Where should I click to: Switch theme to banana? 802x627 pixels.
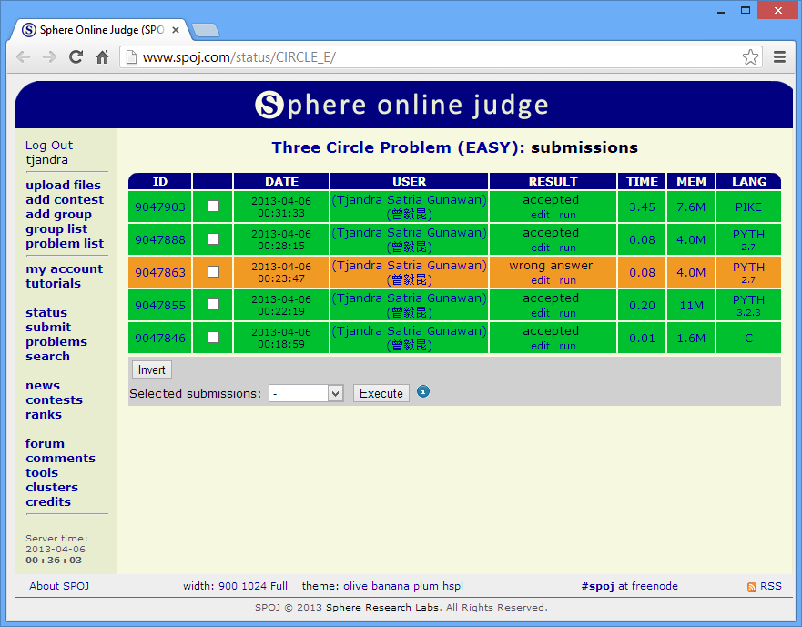point(391,586)
